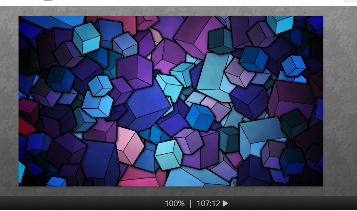Click the small gray icon in top white bar
The image size is (357, 211).
coord(48,1)
